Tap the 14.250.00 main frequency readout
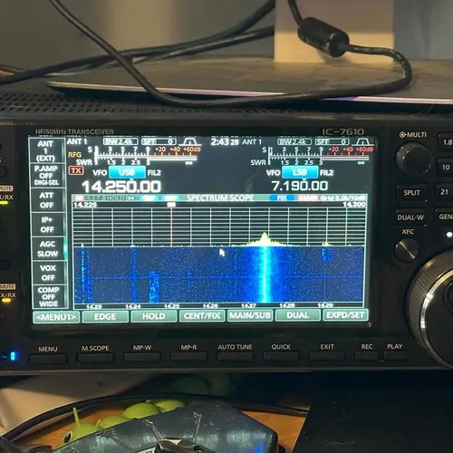453x453 pixels. (121, 187)
